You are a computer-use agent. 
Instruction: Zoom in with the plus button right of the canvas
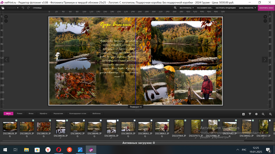[265, 17]
